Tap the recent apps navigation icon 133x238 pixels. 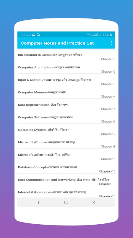click(x=38, y=202)
